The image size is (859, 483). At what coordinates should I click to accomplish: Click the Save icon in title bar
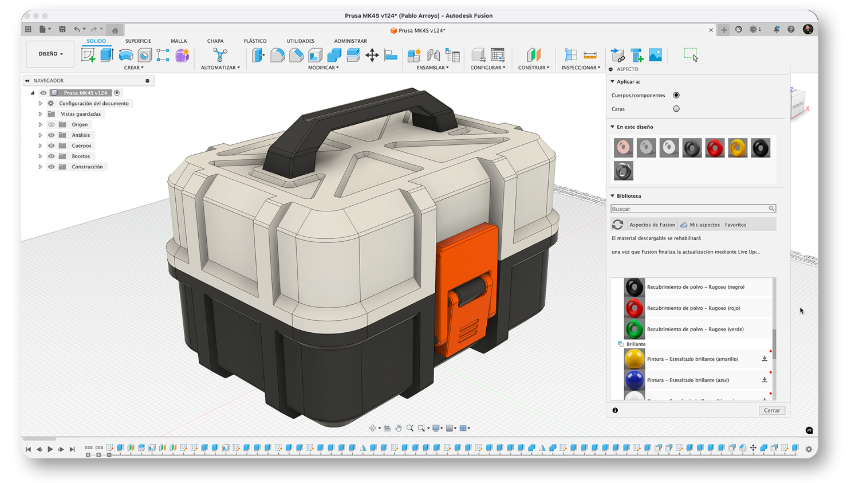[x=62, y=29]
